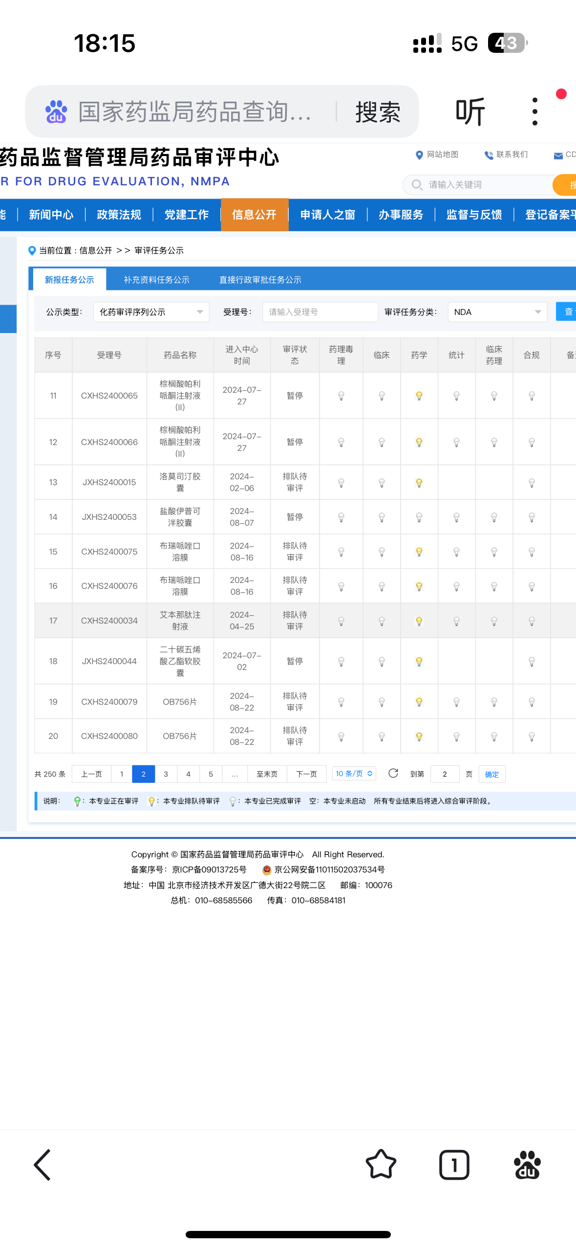Click 确定 to jump to page

click(492, 774)
